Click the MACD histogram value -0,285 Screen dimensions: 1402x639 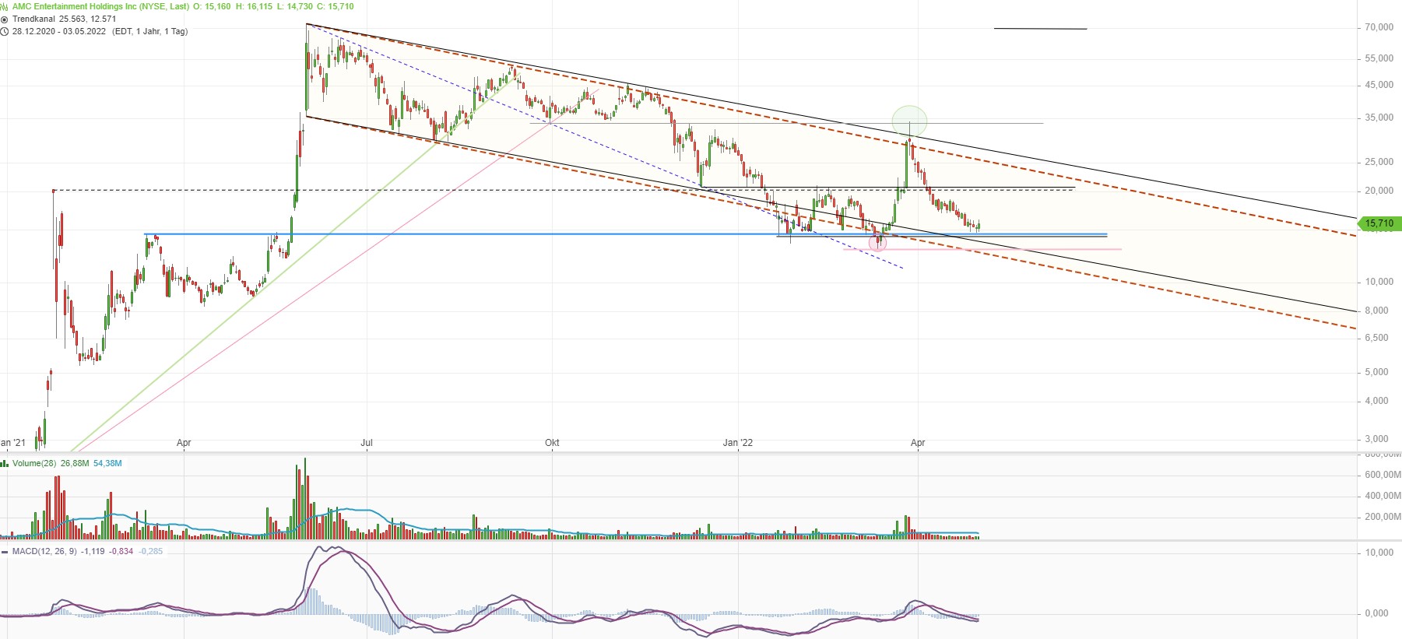coord(151,551)
